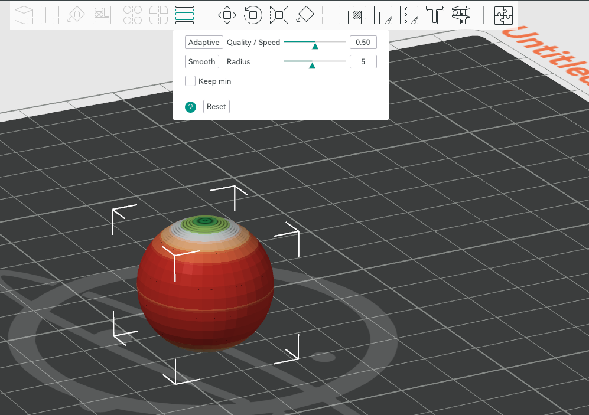The image size is (589, 415).
Task: Open the Seam painting tool
Action: click(x=409, y=15)
